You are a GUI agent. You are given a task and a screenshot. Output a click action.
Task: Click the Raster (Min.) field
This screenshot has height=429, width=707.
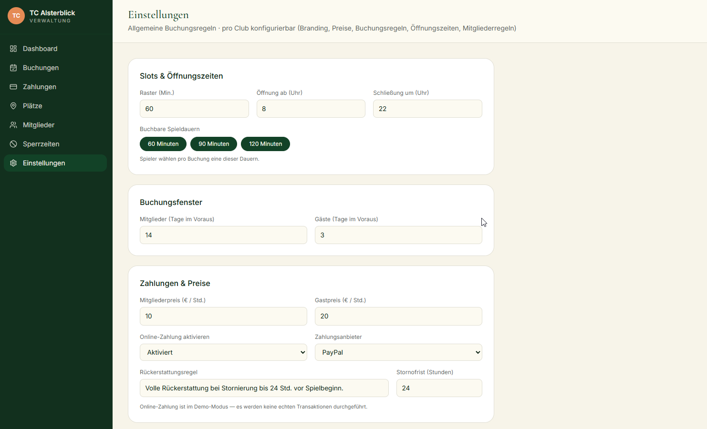coord(194,109)
